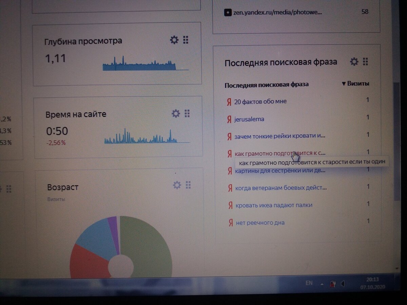Open settings gear of Возраст widget

click(x=177, y=185)
